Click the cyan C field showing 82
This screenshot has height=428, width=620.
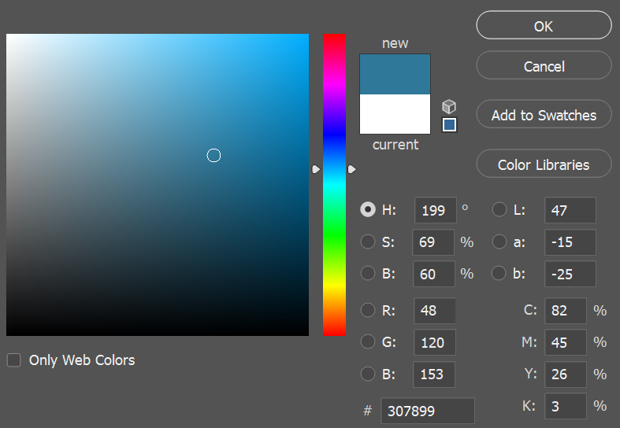[566, 311]
